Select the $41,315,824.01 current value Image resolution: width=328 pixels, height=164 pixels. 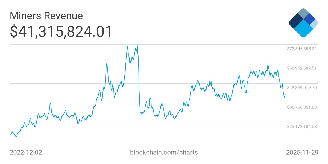click(x=61, y=31)
